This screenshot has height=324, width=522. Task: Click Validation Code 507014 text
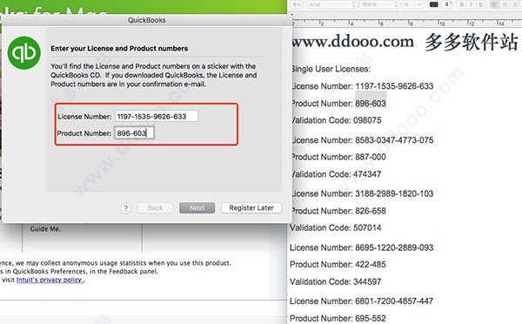point(336,228)
